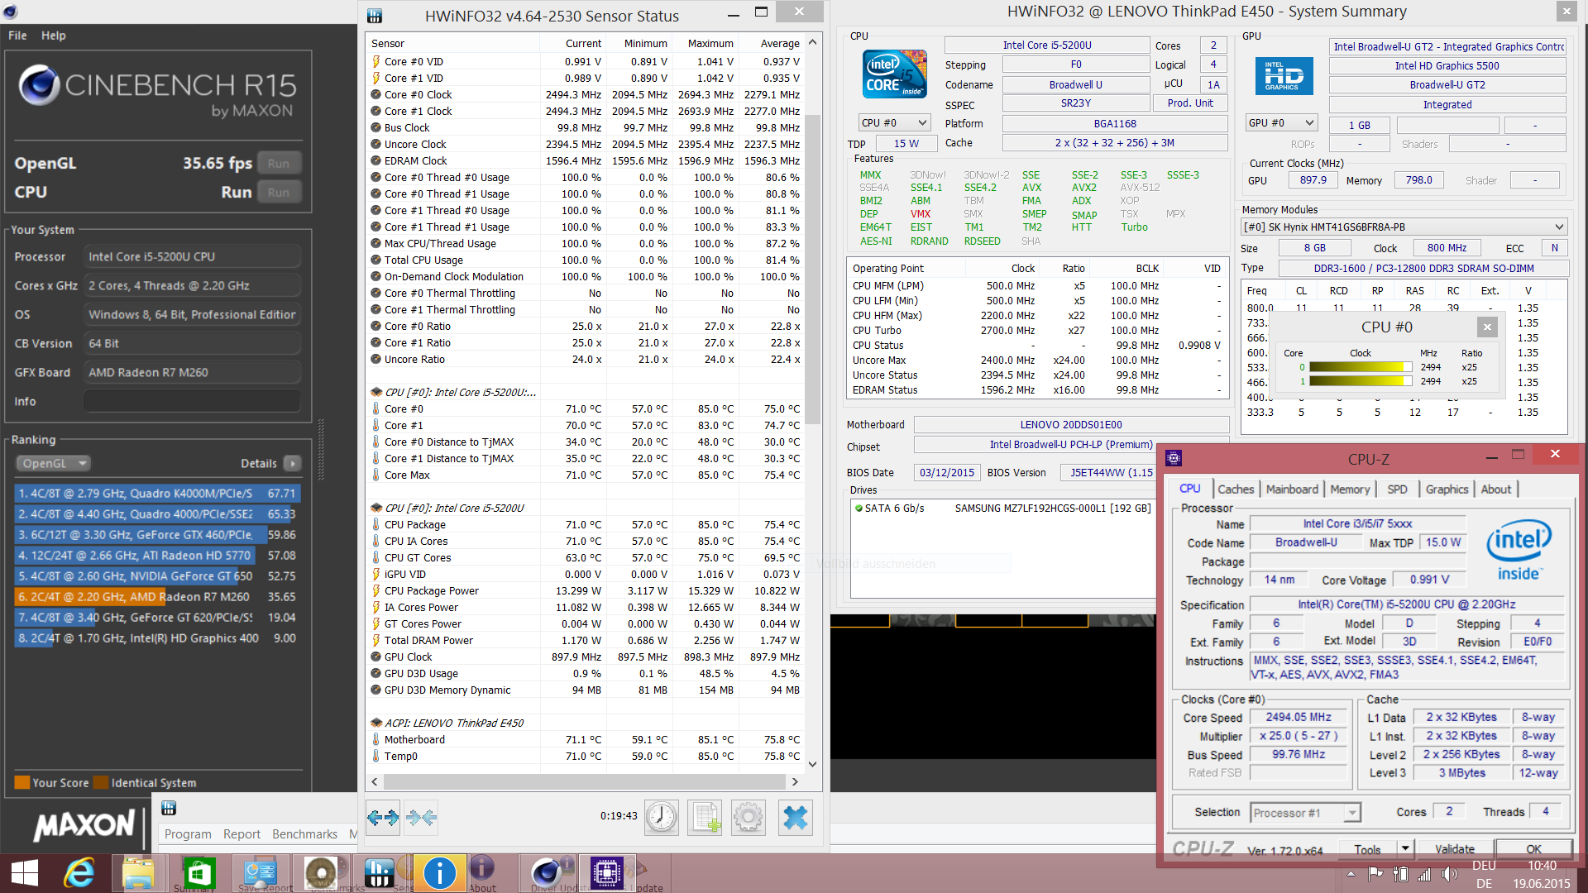Open the Help menu in Cinebench

coord(54,36)
